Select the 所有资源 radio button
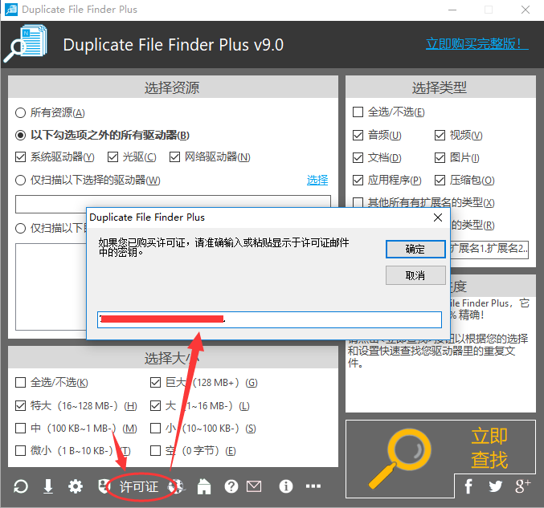Image resolution: width=544 pixels, height=508 pixels. 21,113
